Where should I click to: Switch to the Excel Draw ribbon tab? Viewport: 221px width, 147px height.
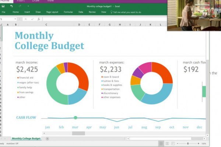38,12
